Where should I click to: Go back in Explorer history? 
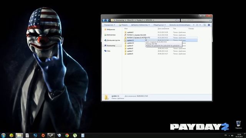coord(103,20)
